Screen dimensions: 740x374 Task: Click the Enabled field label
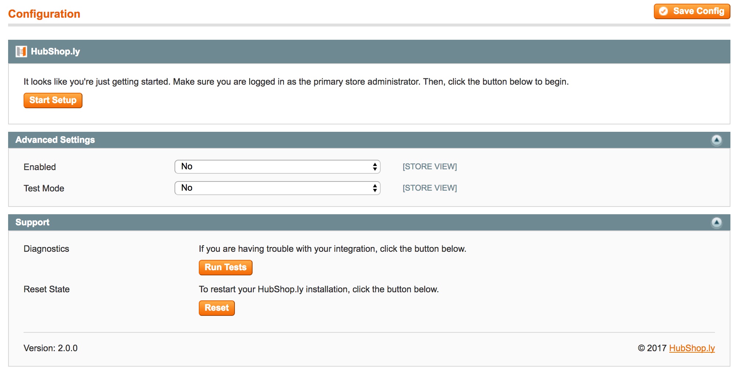[x=40, y=167]
